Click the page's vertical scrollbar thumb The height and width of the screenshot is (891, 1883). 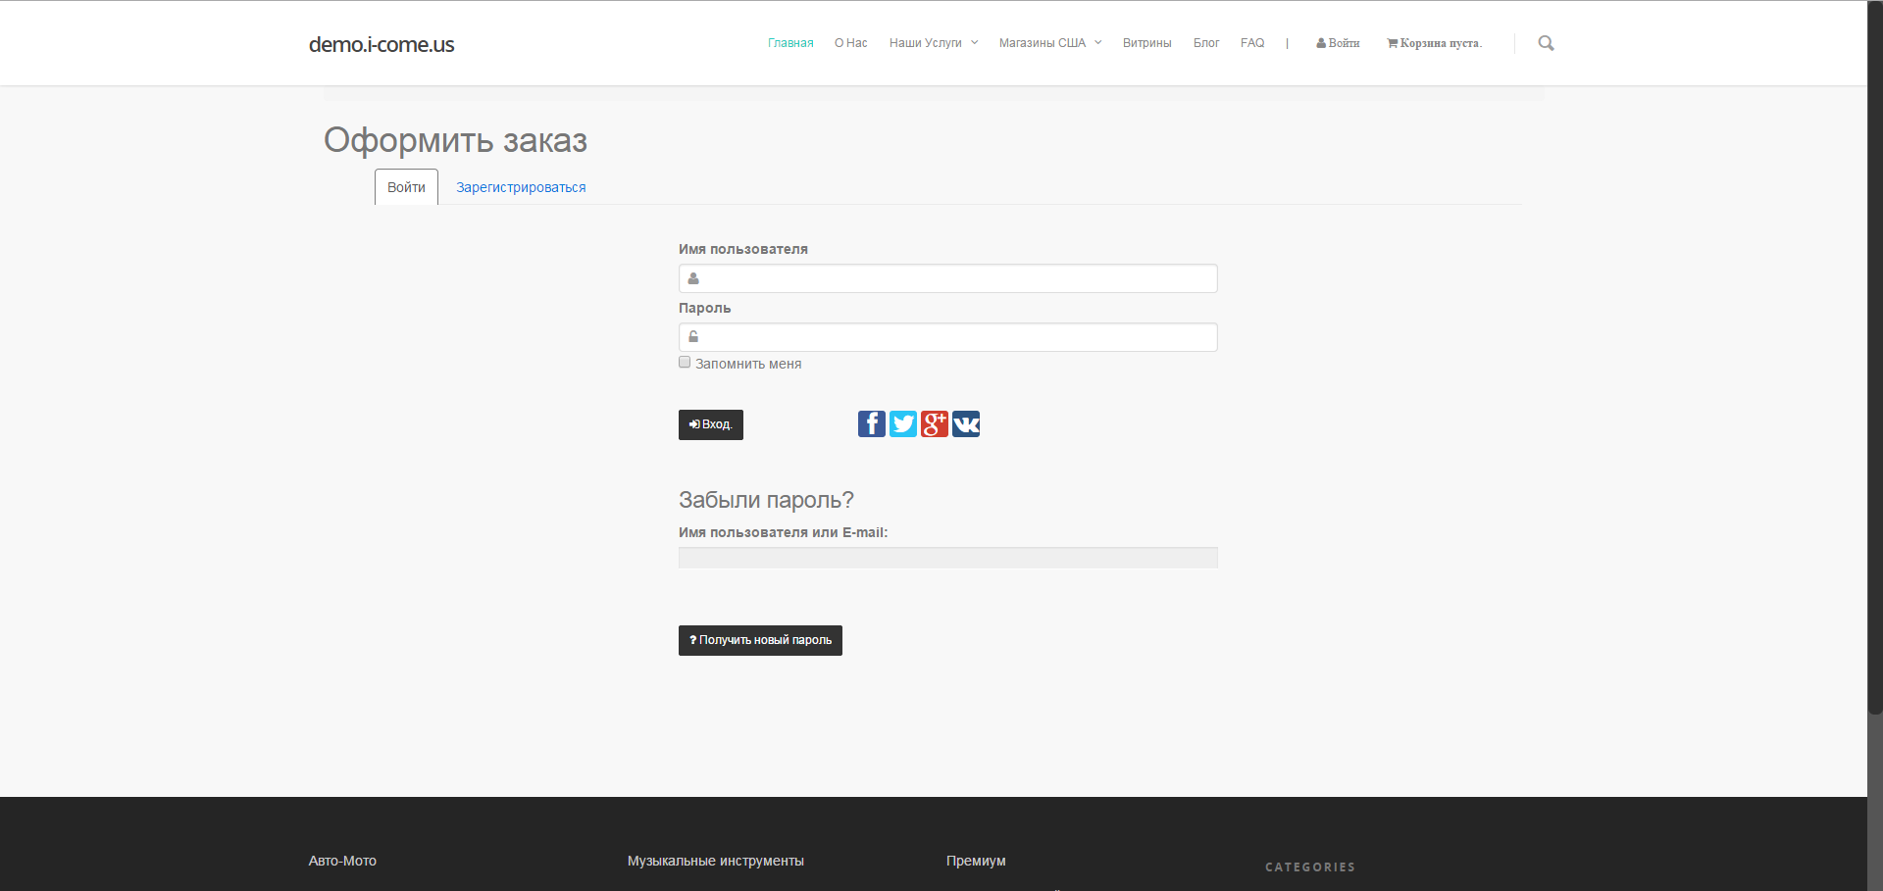[x=1875, y=358]
